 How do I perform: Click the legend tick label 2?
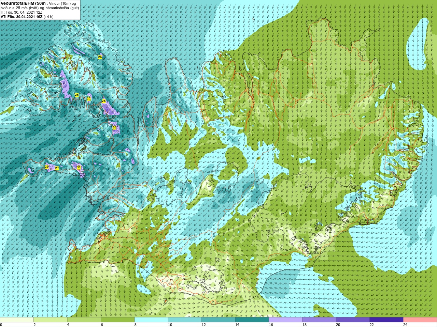pyautogui.click(x=34, y=325)
